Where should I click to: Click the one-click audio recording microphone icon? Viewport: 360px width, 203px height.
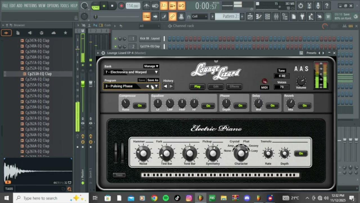318,6
